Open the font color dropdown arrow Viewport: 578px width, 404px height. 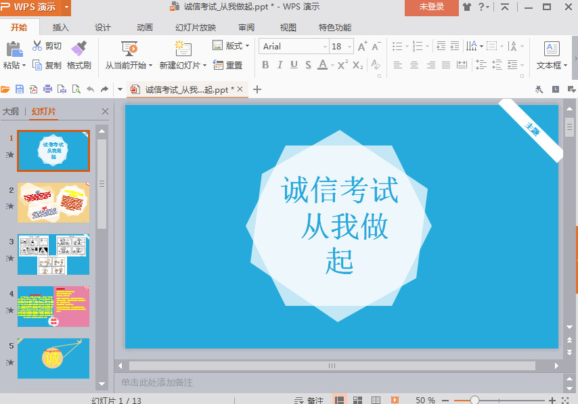[x=332, y=65]
